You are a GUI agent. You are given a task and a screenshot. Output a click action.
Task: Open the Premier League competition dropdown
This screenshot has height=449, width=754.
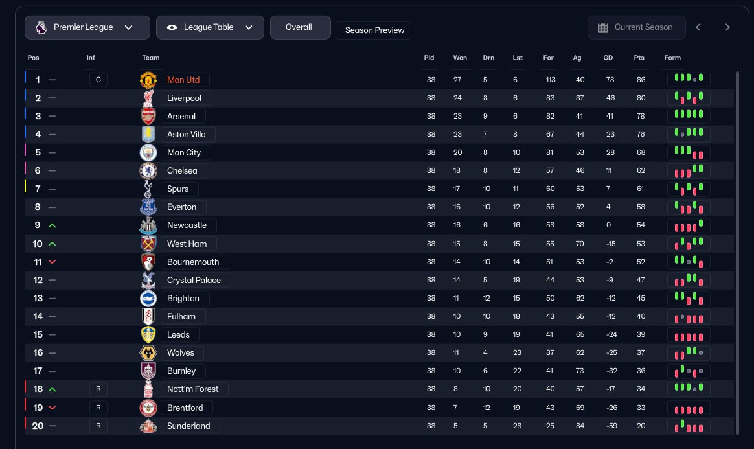coord(87,27)
